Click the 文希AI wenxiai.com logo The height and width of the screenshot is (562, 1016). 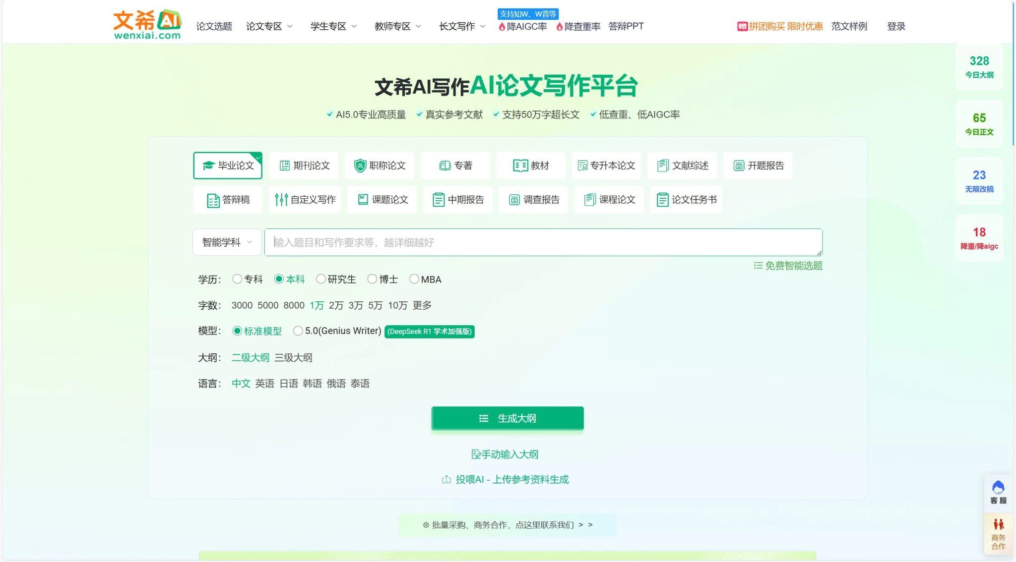tap(147, 24)
